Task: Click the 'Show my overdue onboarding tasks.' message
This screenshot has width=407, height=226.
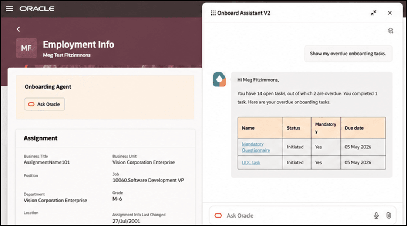Action: point(348,54)
